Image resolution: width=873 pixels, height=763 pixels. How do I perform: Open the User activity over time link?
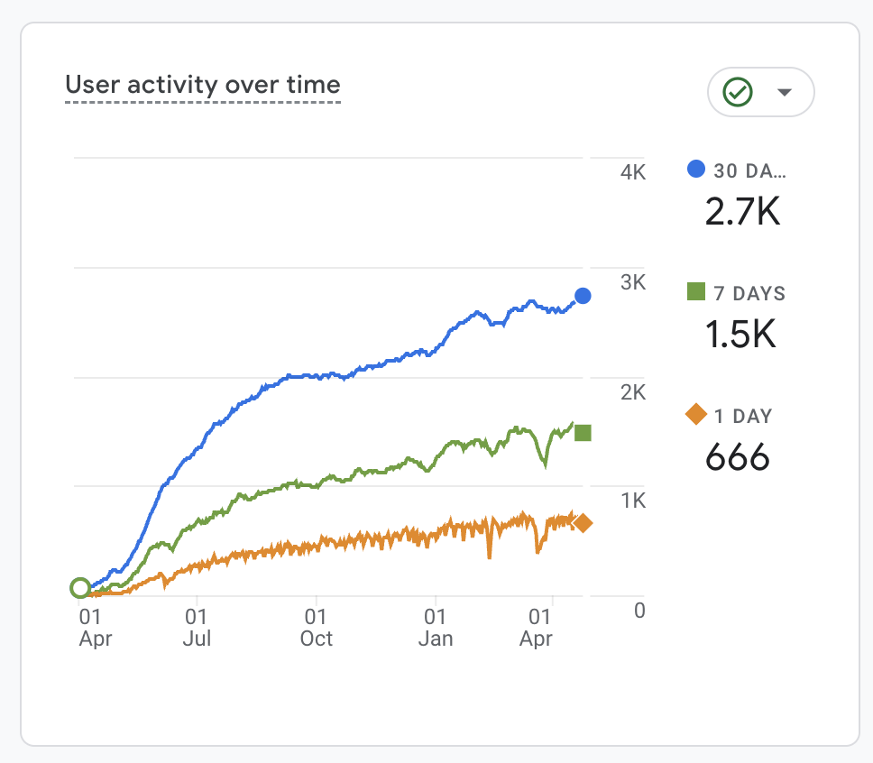203,86
